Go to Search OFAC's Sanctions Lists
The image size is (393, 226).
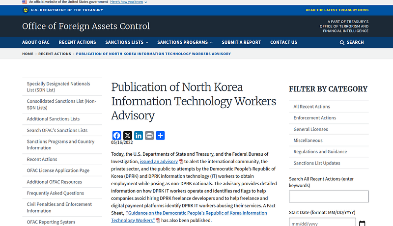[x=62, y=130]
